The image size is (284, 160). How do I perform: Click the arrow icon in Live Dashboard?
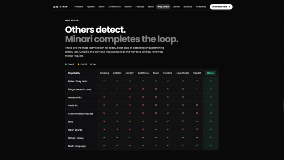pos(229,7)
